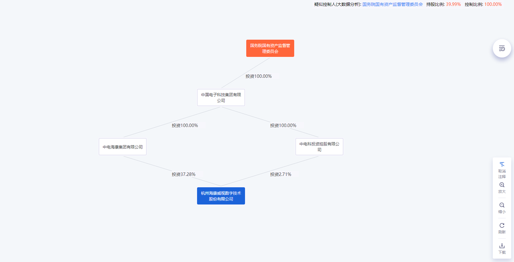Image resolution: width=514 pixels, height=262 pixels.
Task: Click the 投资100.00% label below the orange node
Action: click(259, 76)
